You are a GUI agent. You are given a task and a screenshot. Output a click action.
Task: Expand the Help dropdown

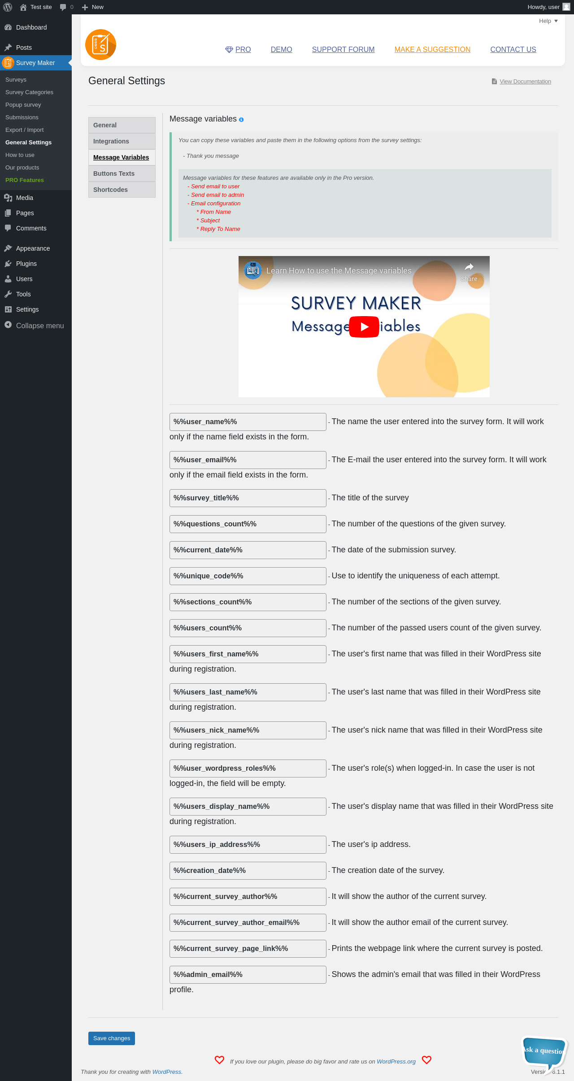tap(548, 21)
